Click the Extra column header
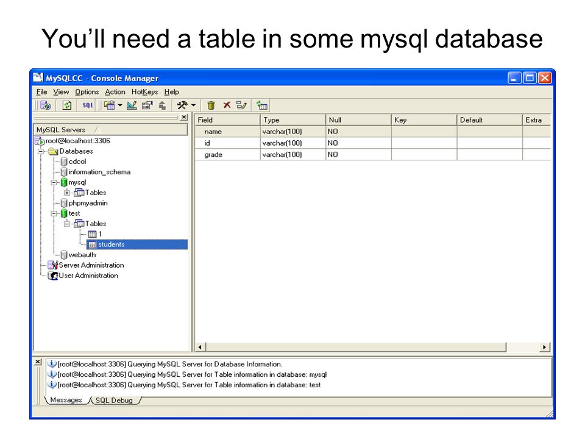The width and height of the screenshot is (585, 439). point(536,120)
